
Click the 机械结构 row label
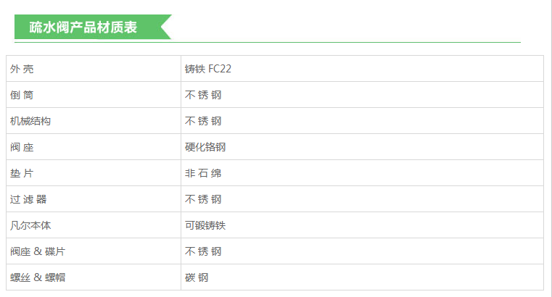30,121
